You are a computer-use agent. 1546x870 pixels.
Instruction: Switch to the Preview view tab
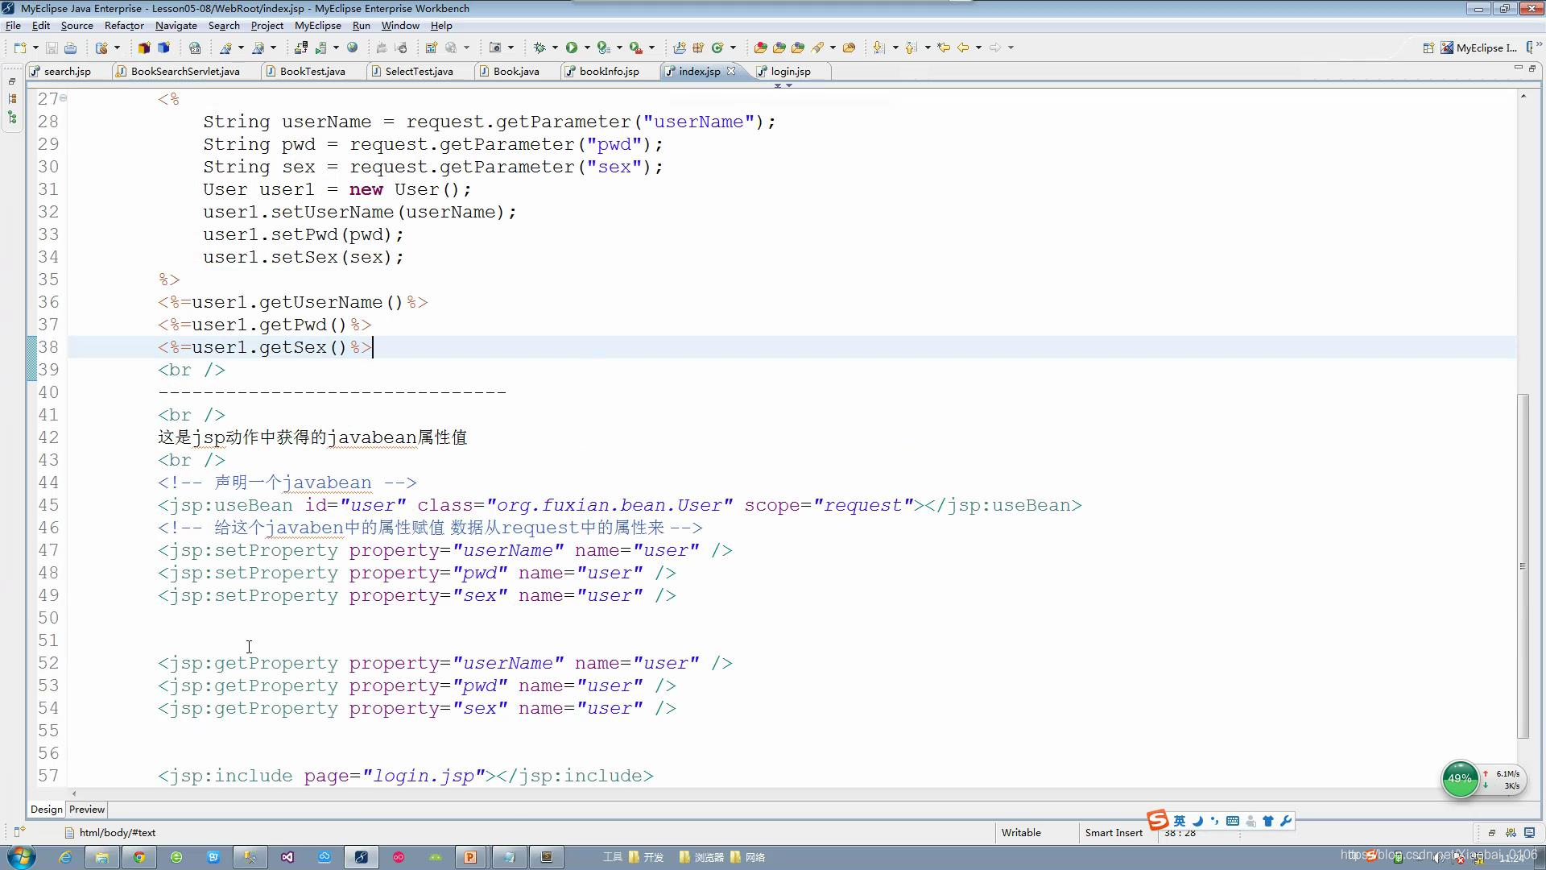coord(87,810)
